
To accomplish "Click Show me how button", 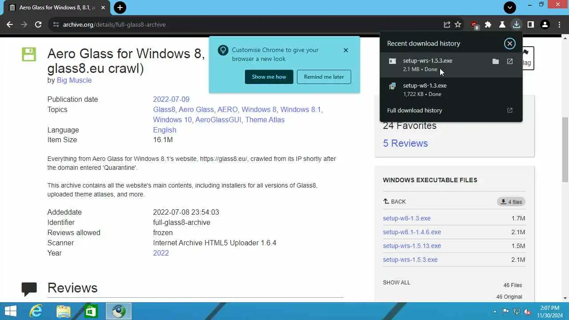I will point(269,77).
